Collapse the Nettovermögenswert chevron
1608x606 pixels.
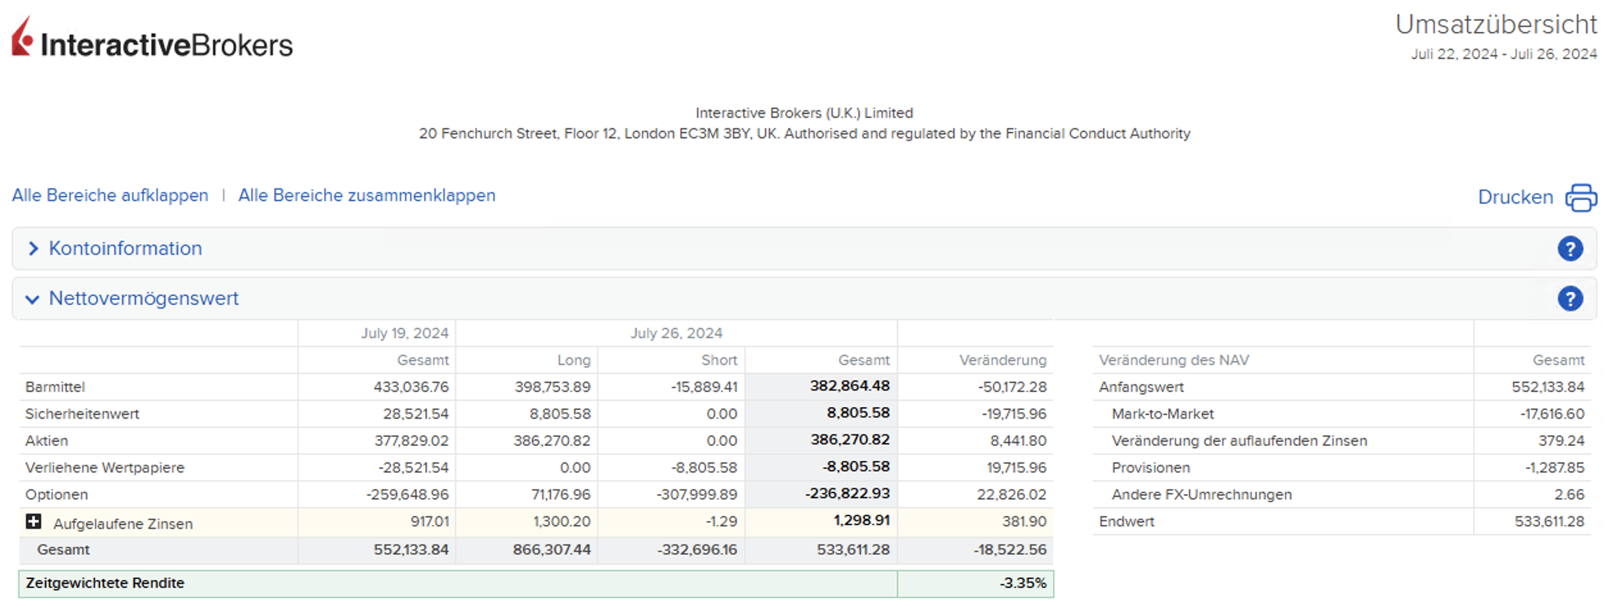[32, 299]
